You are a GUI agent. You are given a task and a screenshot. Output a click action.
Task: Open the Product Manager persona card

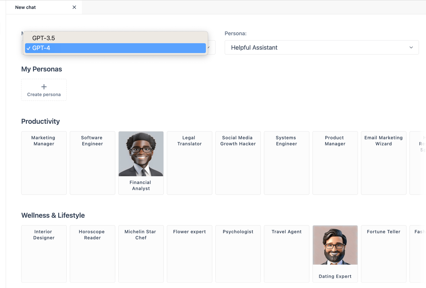point(335,163)
